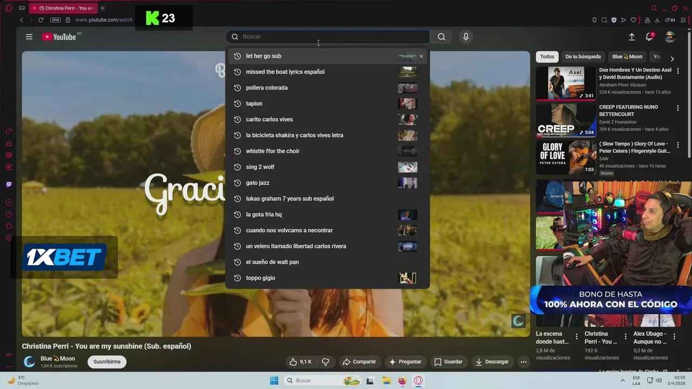This screenshot has width=692, height=389.
Task: Select the 'gato jazz' suggestion
Action: pos(328,183)
